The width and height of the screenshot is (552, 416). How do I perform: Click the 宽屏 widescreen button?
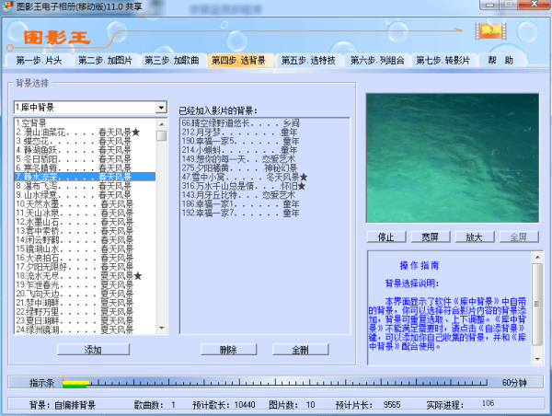[430, 237]
